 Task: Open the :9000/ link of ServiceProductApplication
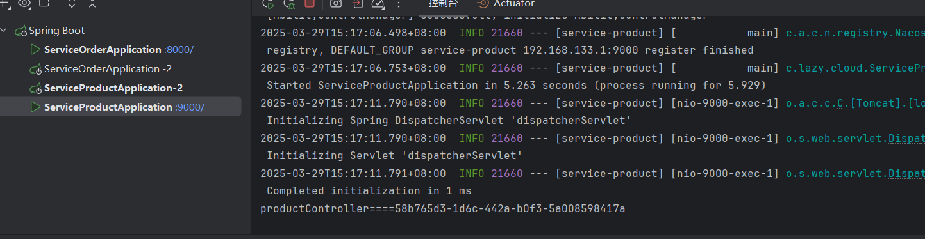point(190,107)
